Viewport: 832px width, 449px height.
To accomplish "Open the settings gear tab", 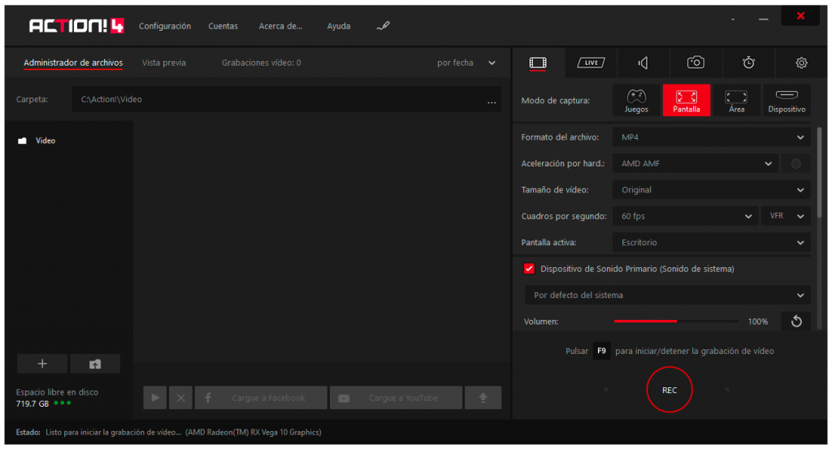I will [801, 63].
